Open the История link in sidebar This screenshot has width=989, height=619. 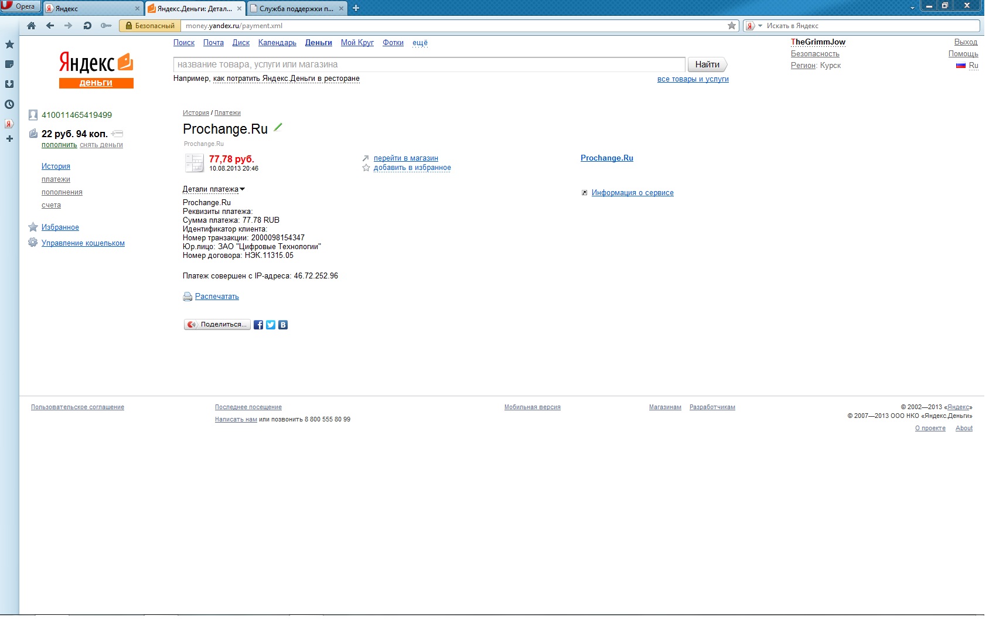click(56, 166)
